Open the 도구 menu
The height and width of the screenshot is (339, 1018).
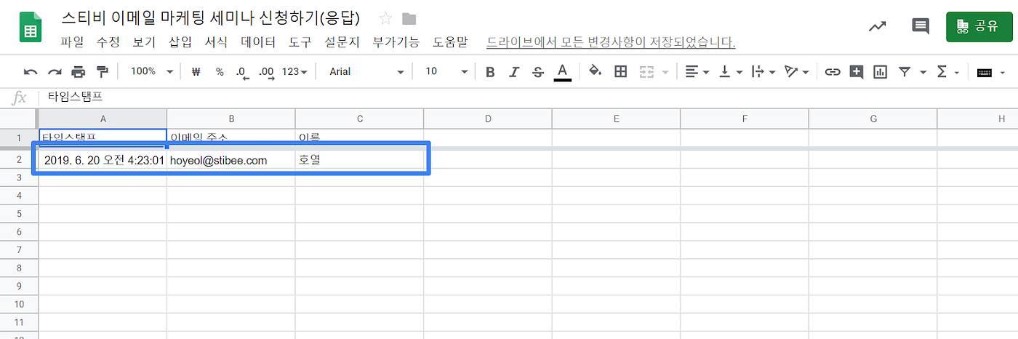(300, 42)
